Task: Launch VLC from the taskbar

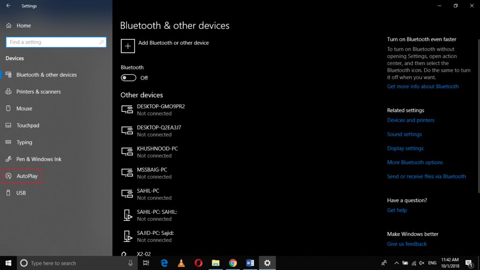Action: (181, 263)
